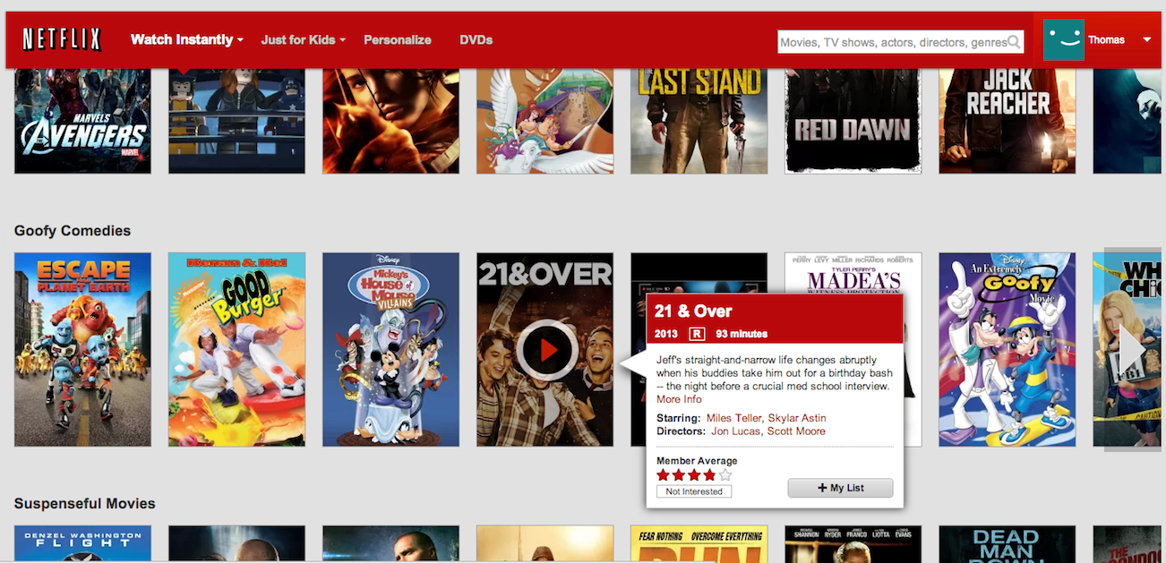
Task: Open actor Miles Teller's page
Action: pyautogui.click(x=734, y=418)
